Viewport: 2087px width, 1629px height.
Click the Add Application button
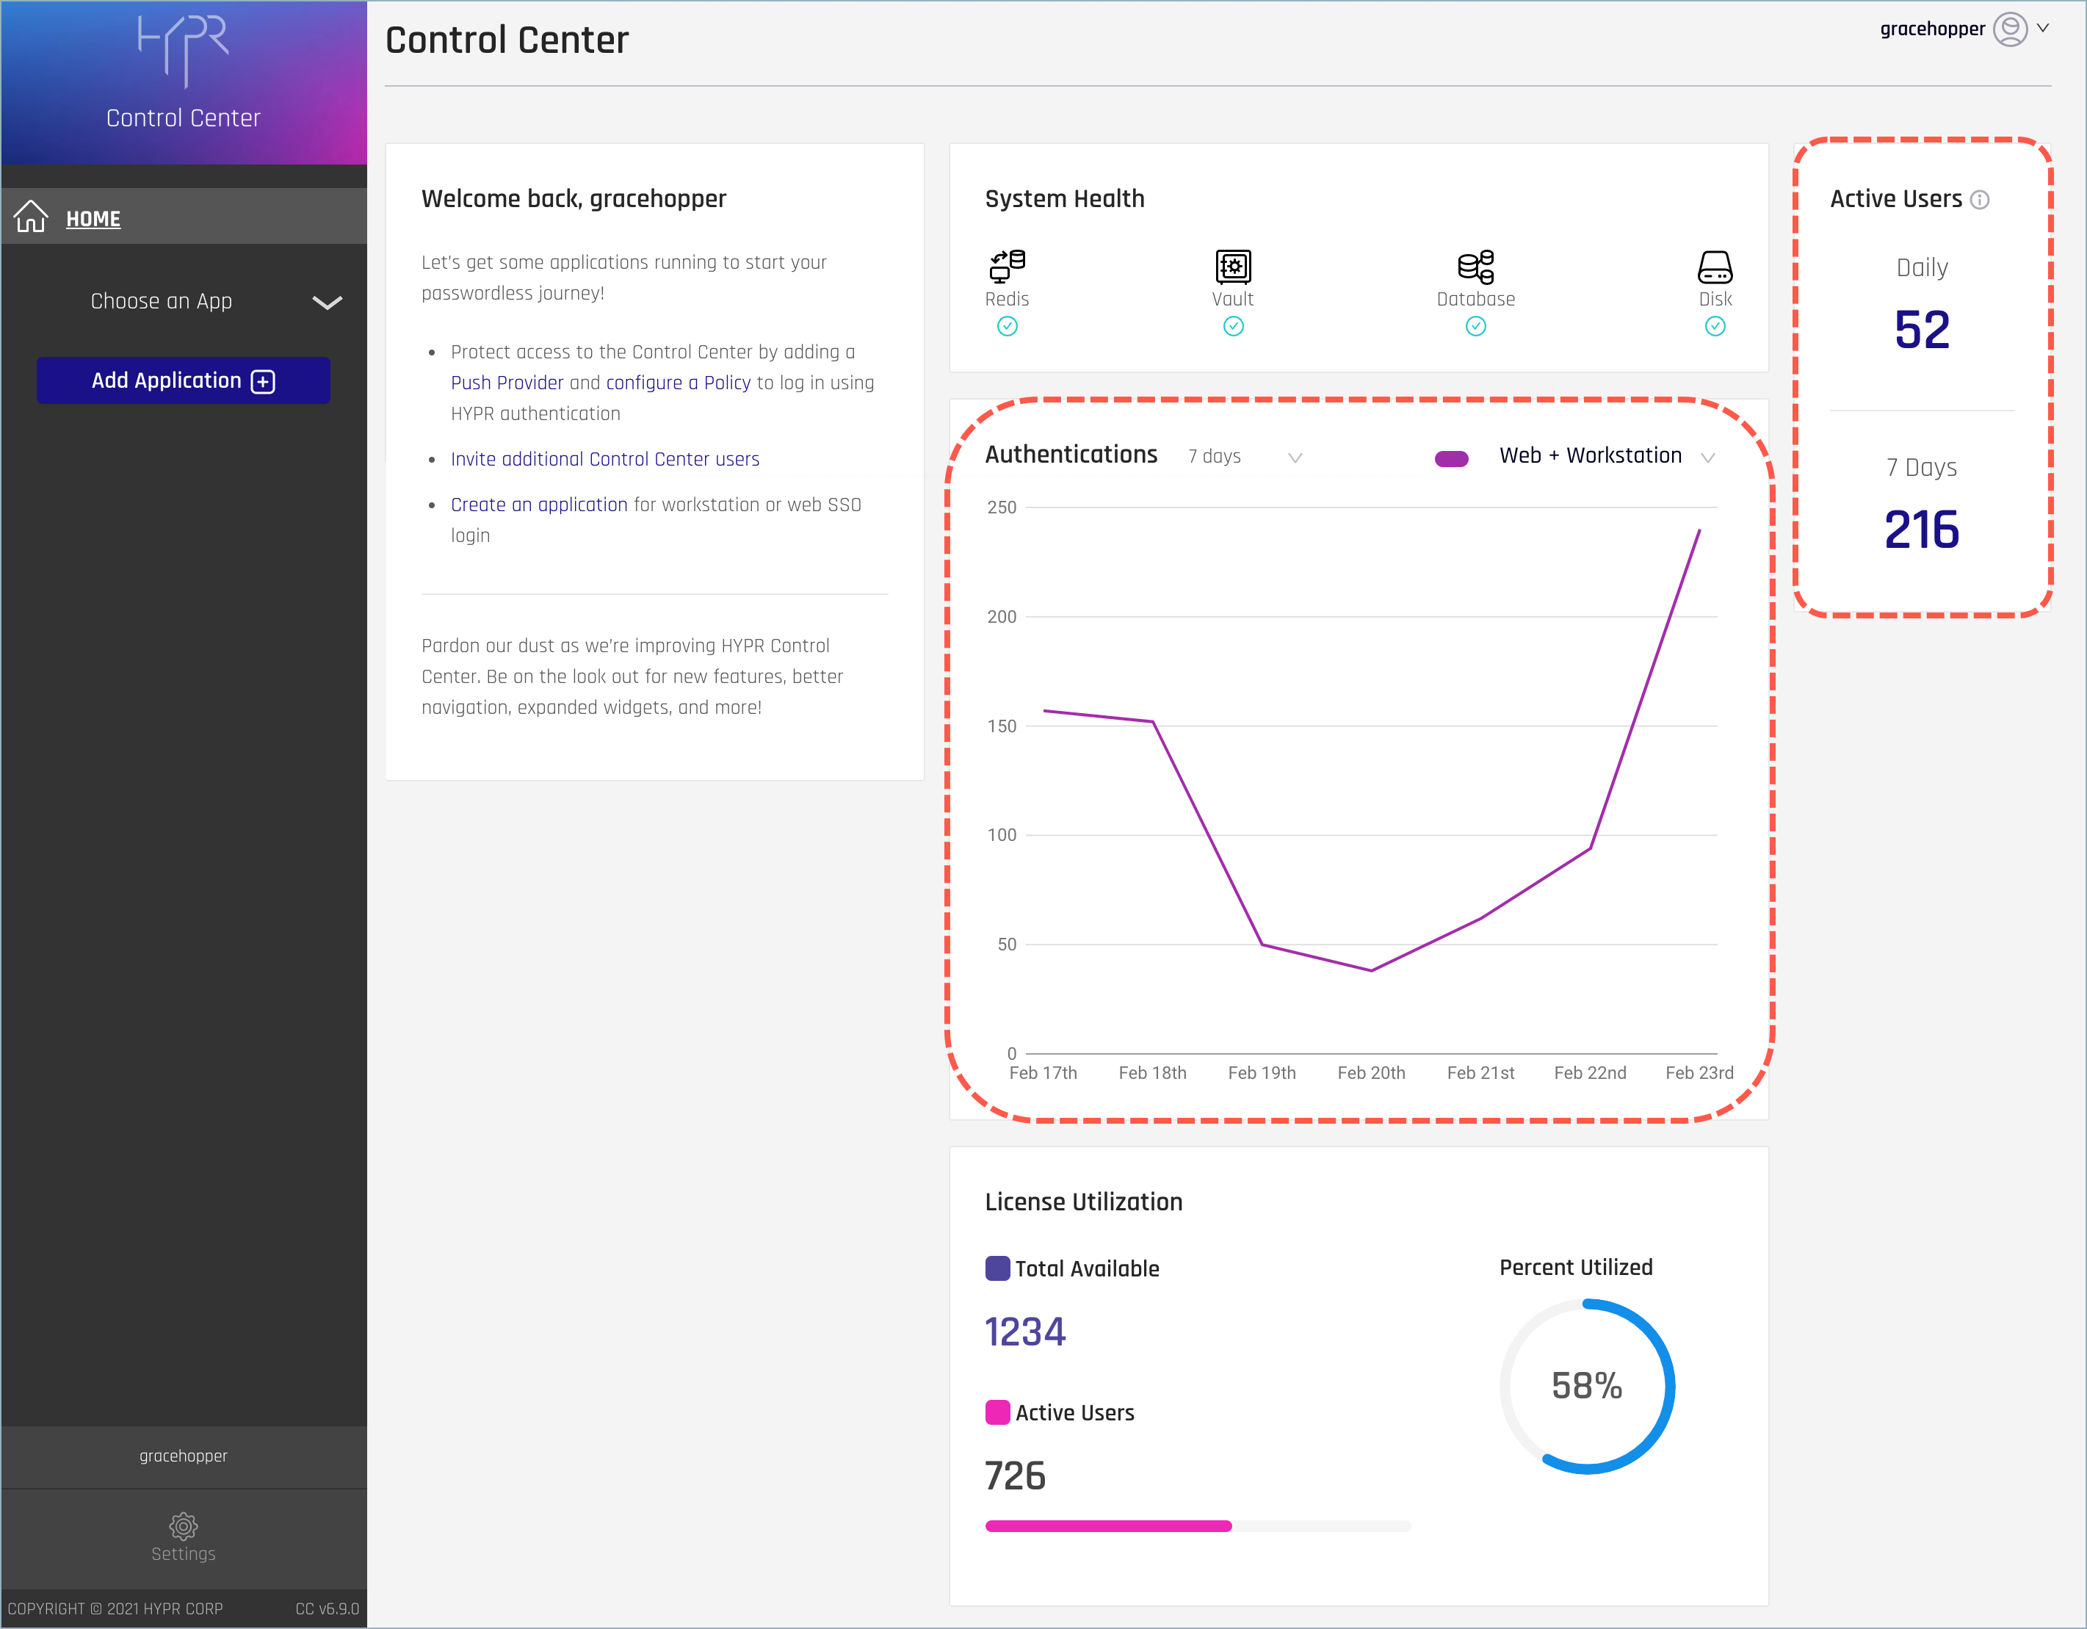pyautogui.click(x=184, y=380)
